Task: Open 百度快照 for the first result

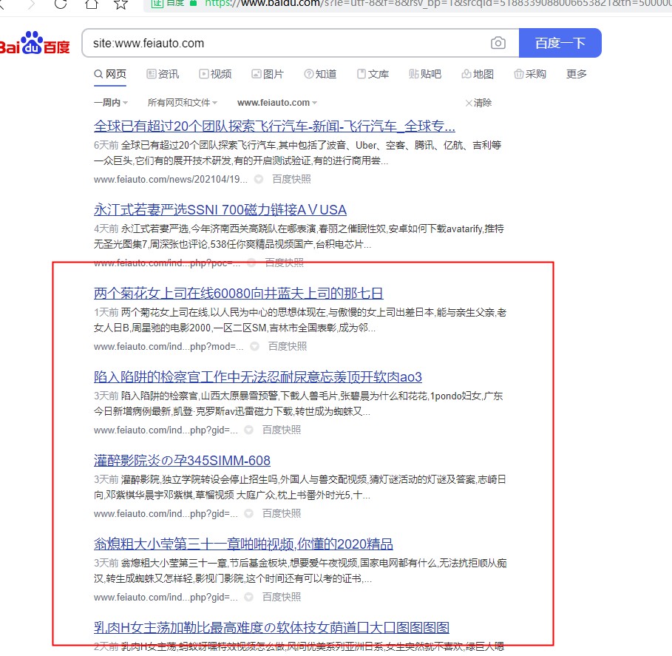Action: click(x=291, y=179)
